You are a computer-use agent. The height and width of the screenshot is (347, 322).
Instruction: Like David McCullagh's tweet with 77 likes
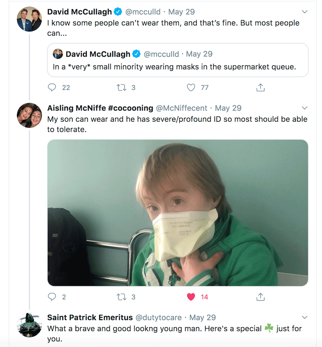[191, 88]
